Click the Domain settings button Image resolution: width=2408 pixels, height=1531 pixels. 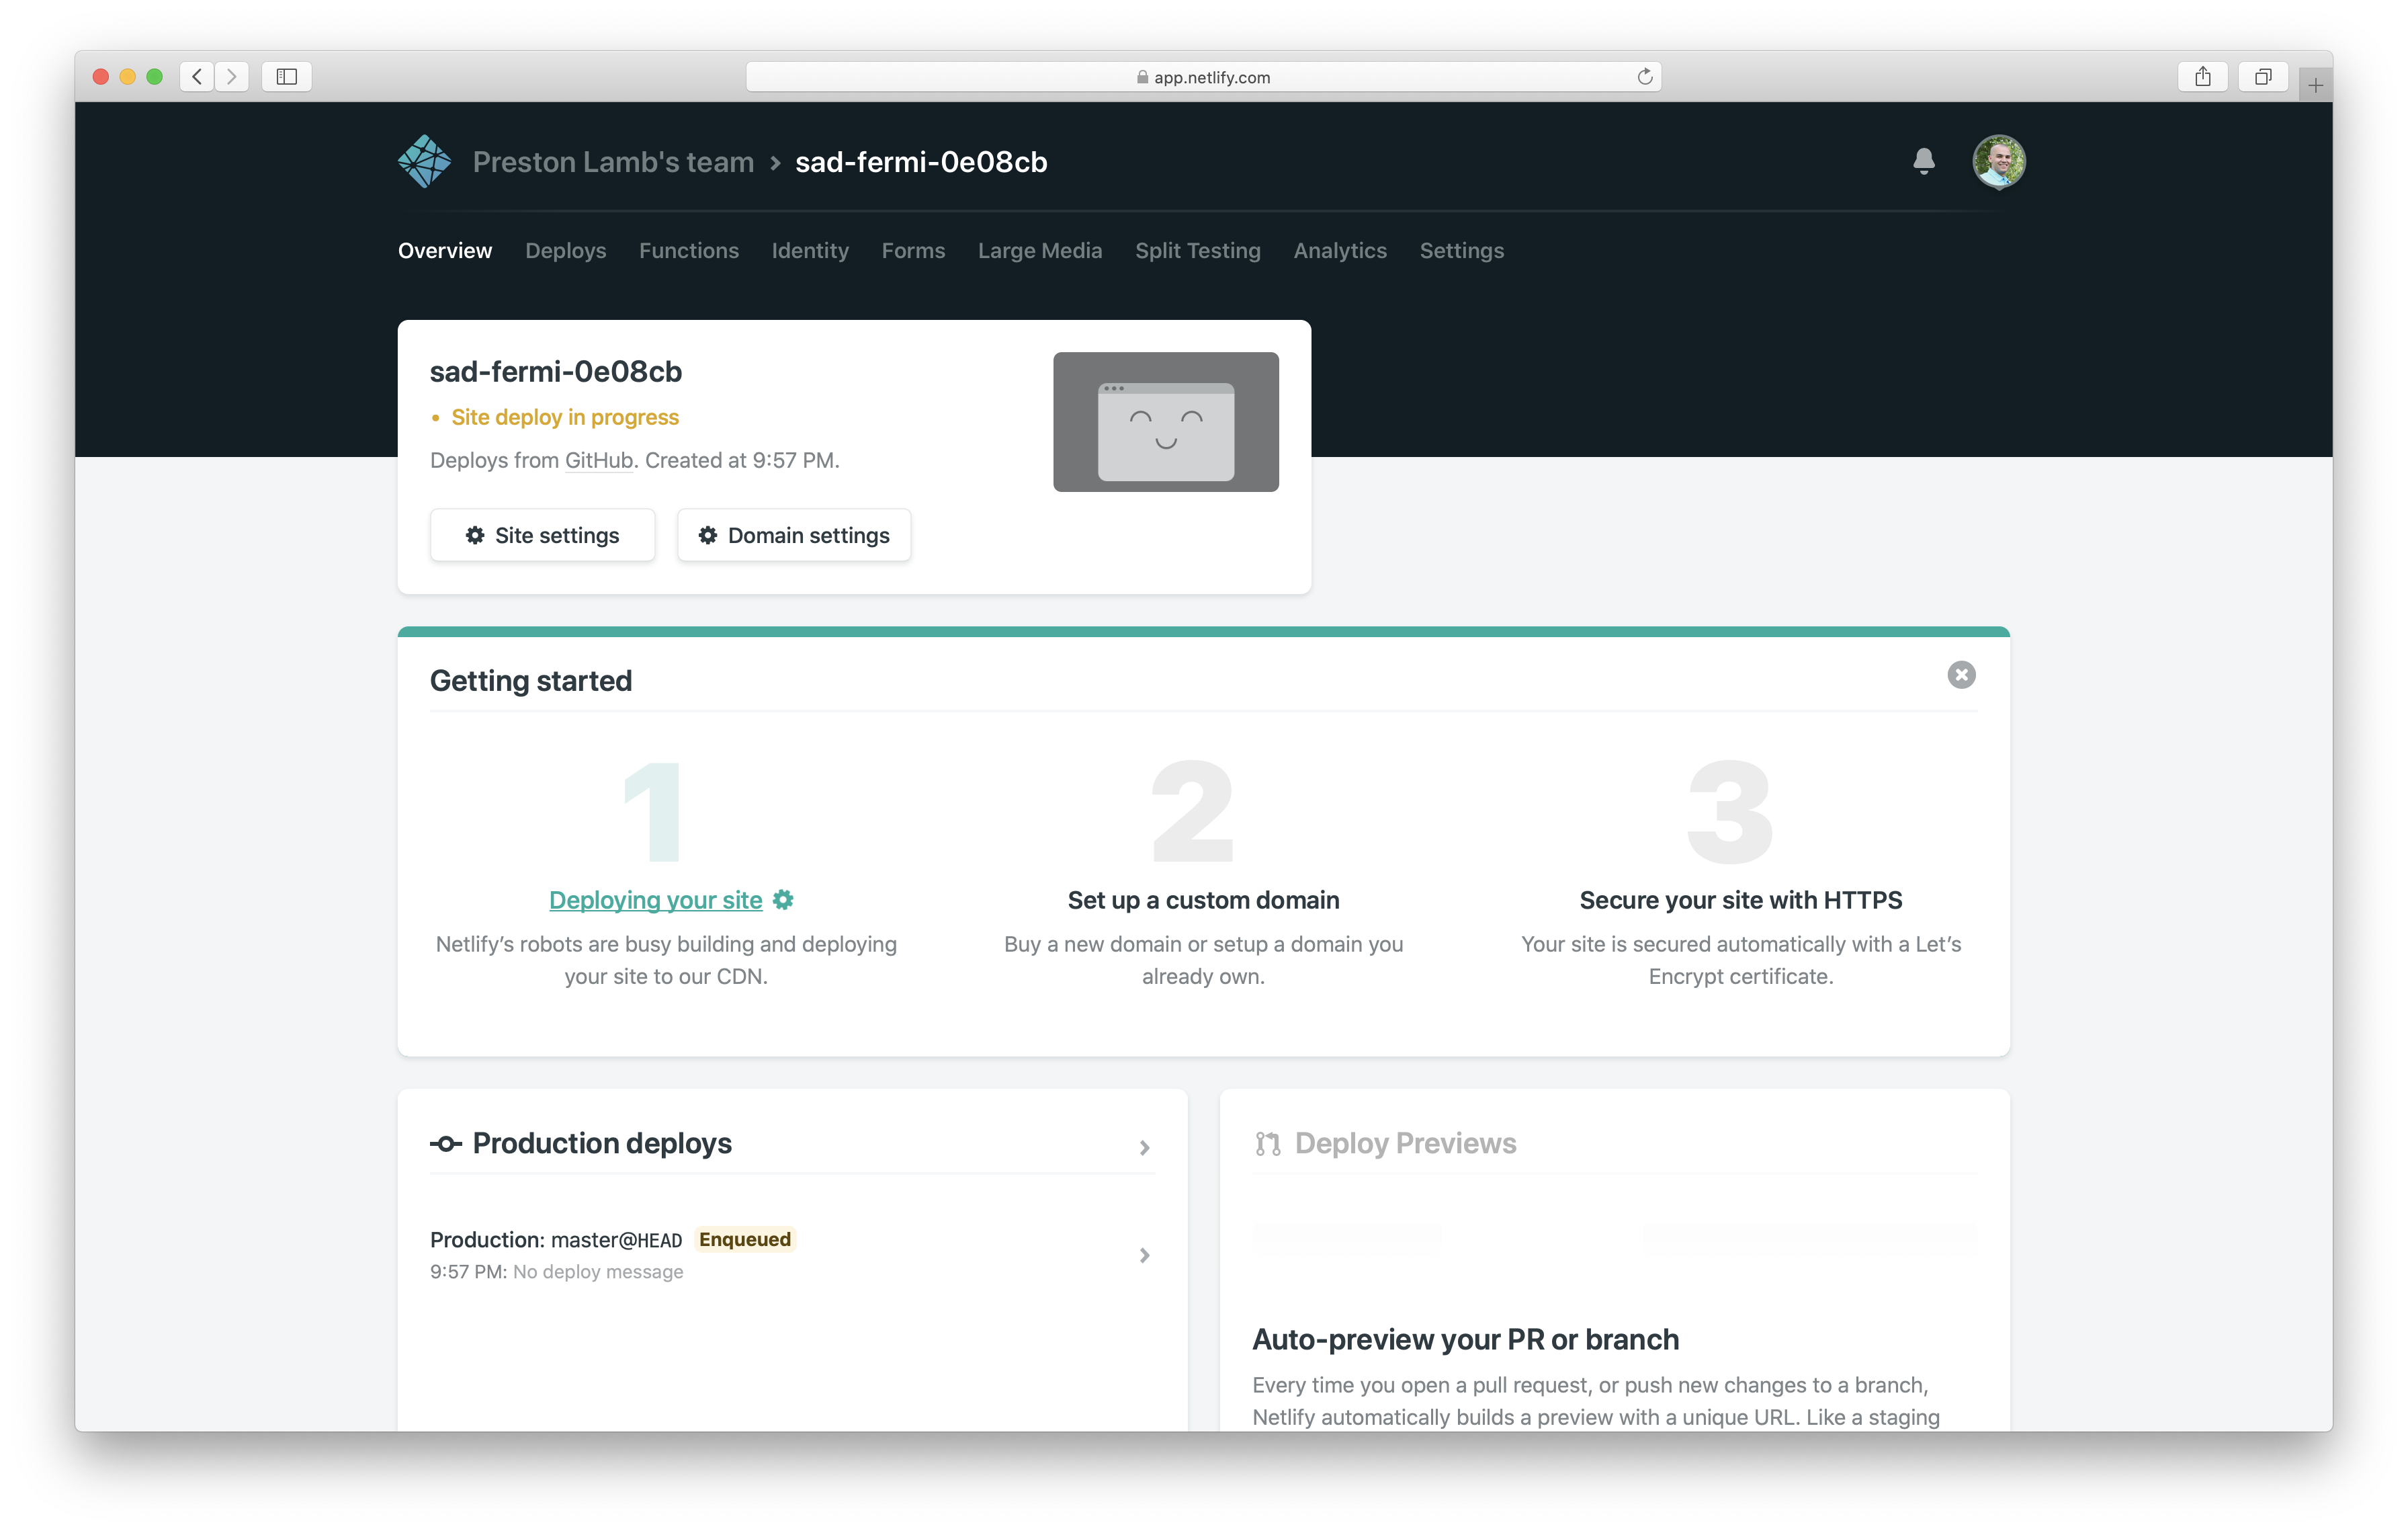tap(793, 535)
